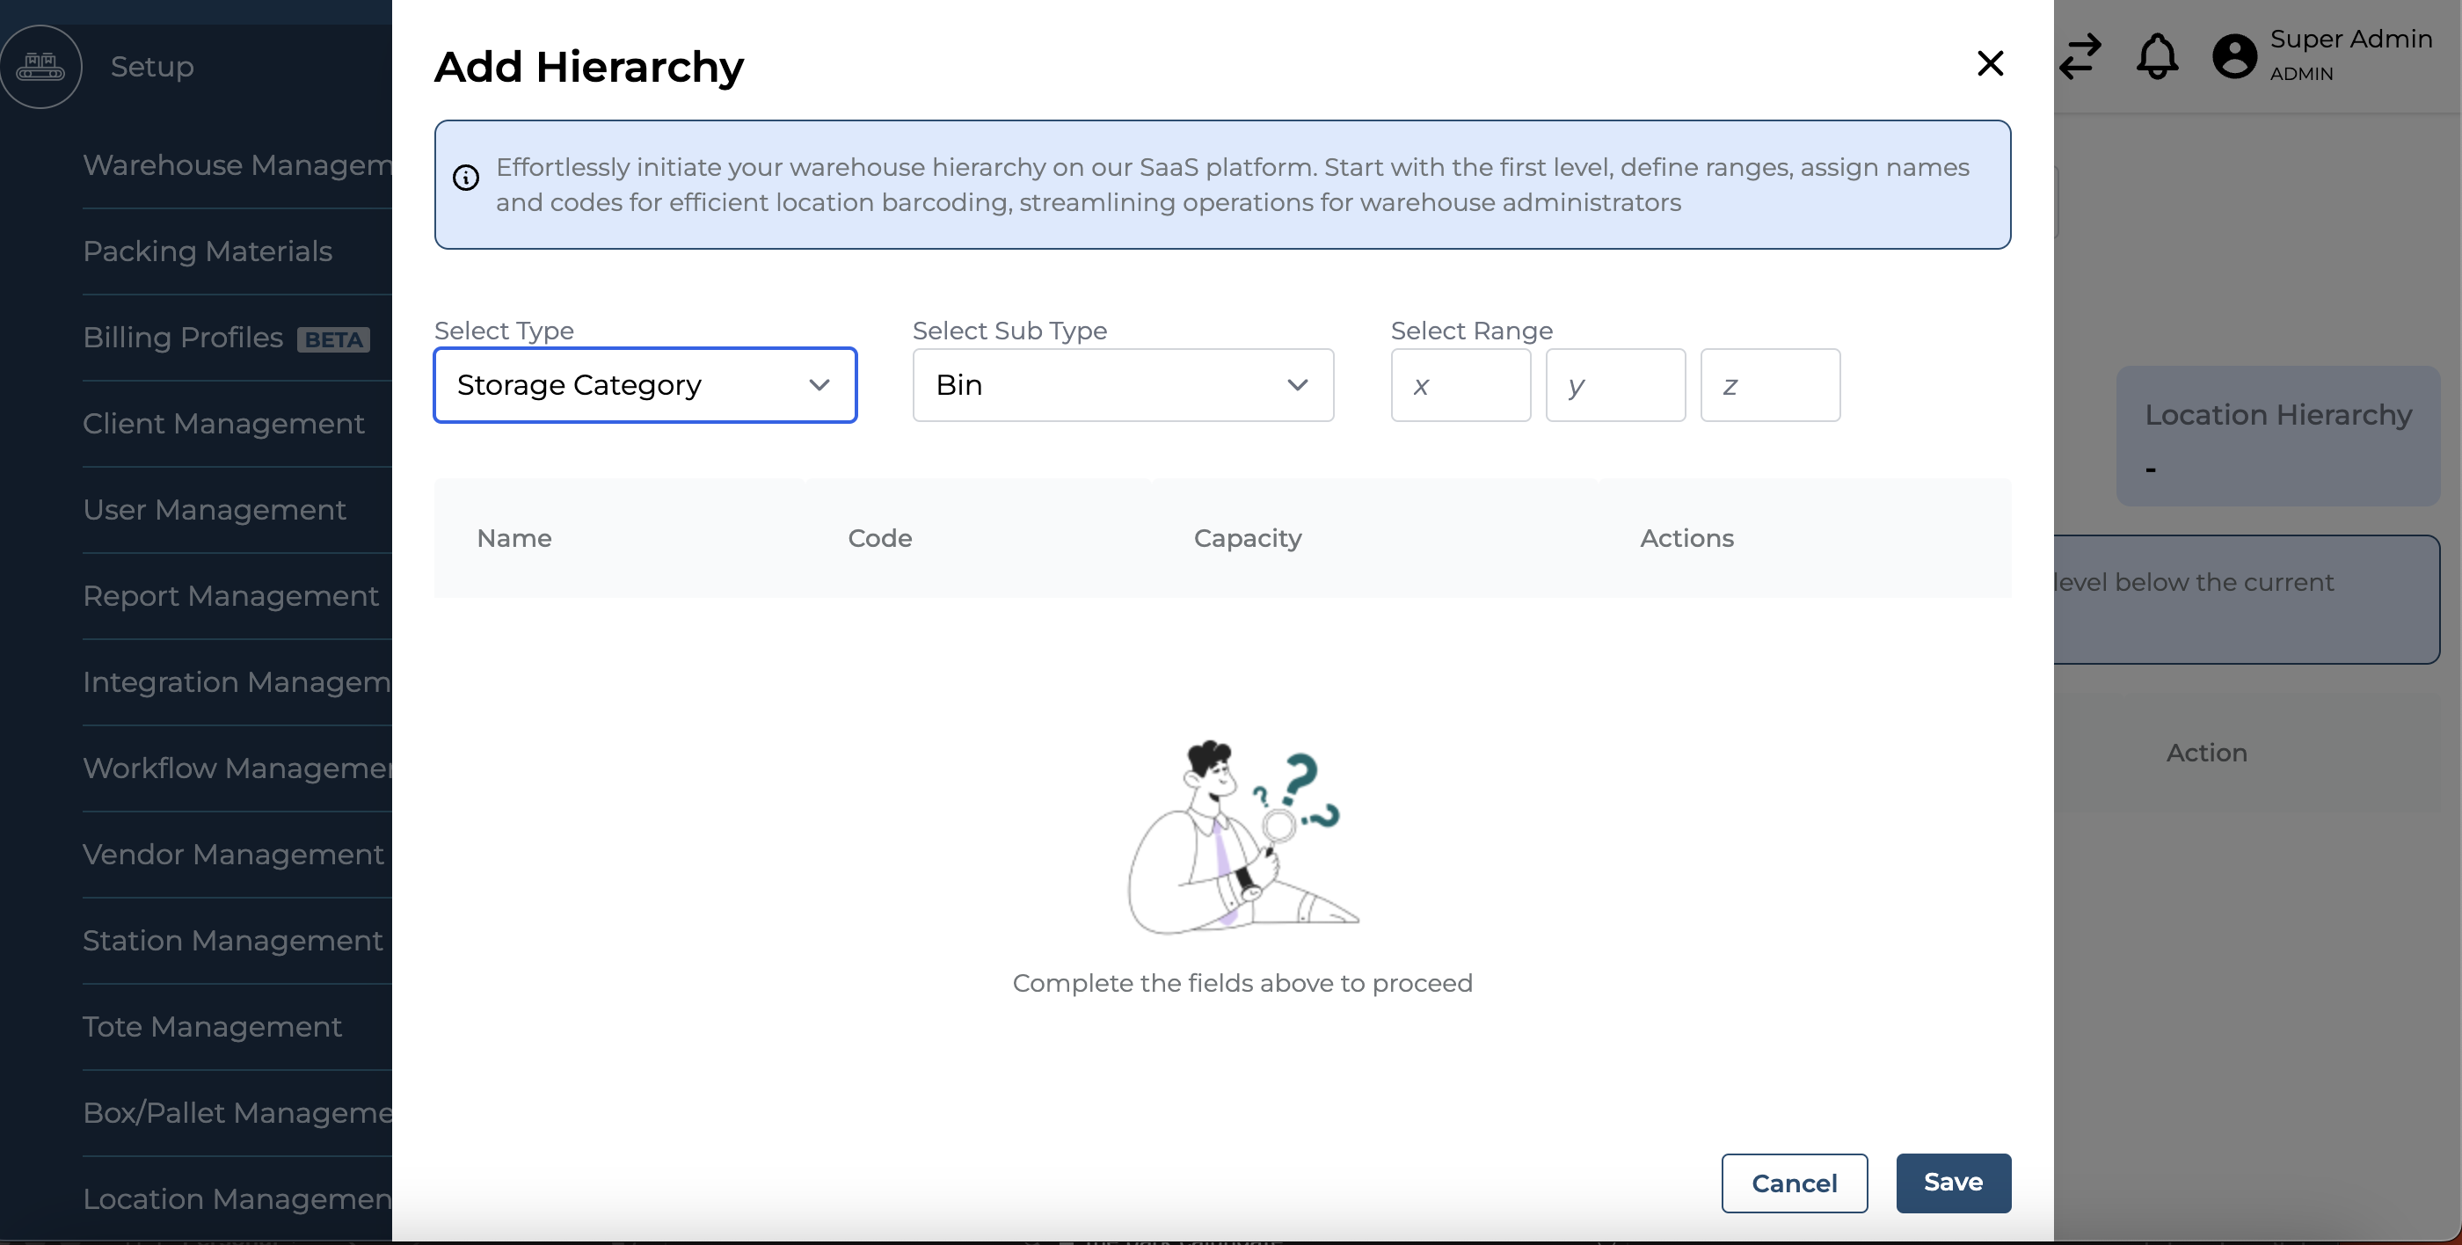Open the Select Type dropdown
This screenshot has width=2462, height=1245.
click(645, 385)
